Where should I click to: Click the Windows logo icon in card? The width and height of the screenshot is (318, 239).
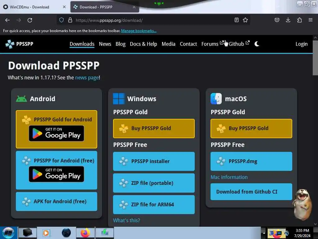point(119,99)
